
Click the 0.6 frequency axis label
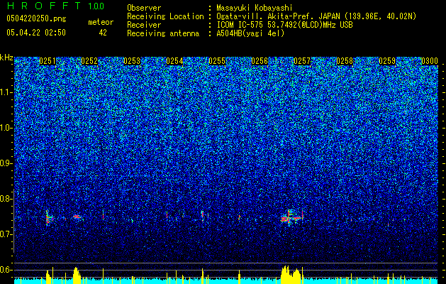(6, 270)
